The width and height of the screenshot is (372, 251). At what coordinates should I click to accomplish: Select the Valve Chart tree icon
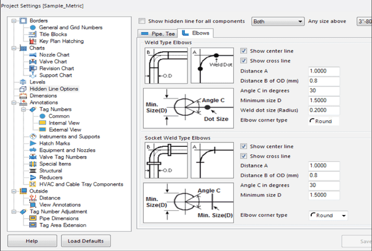(33, 61)
